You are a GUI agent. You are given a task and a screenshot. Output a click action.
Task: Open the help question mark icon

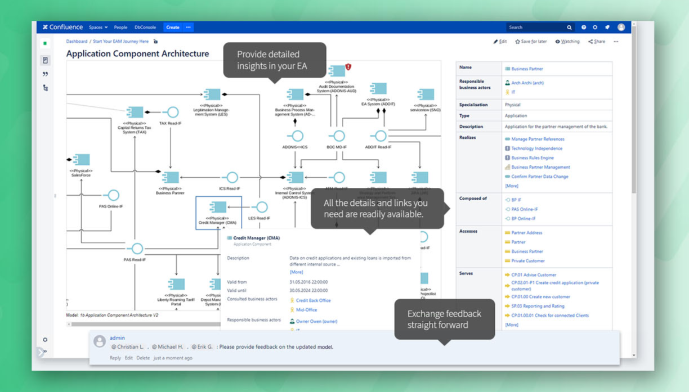tap(584, 27)
